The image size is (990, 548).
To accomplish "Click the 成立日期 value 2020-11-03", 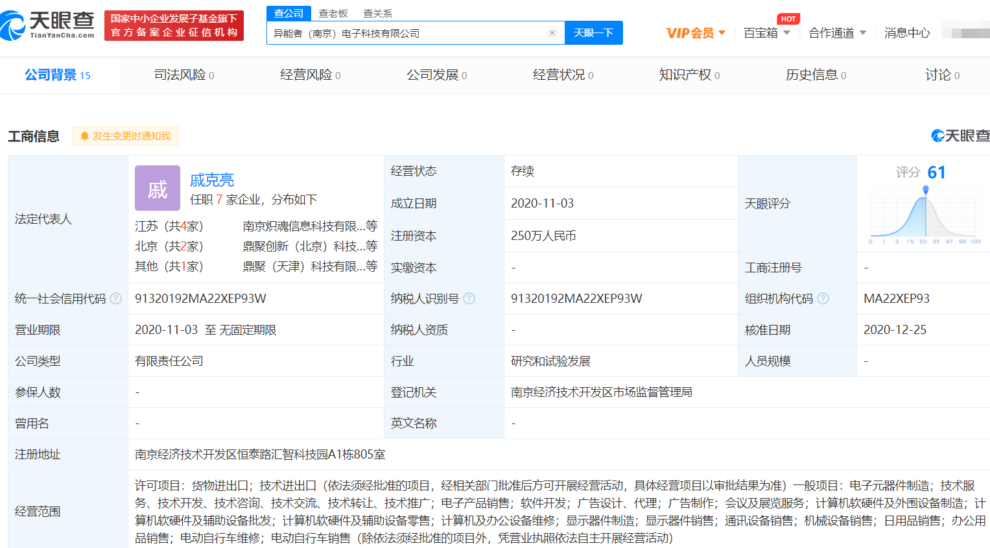I will pos(542,204).
